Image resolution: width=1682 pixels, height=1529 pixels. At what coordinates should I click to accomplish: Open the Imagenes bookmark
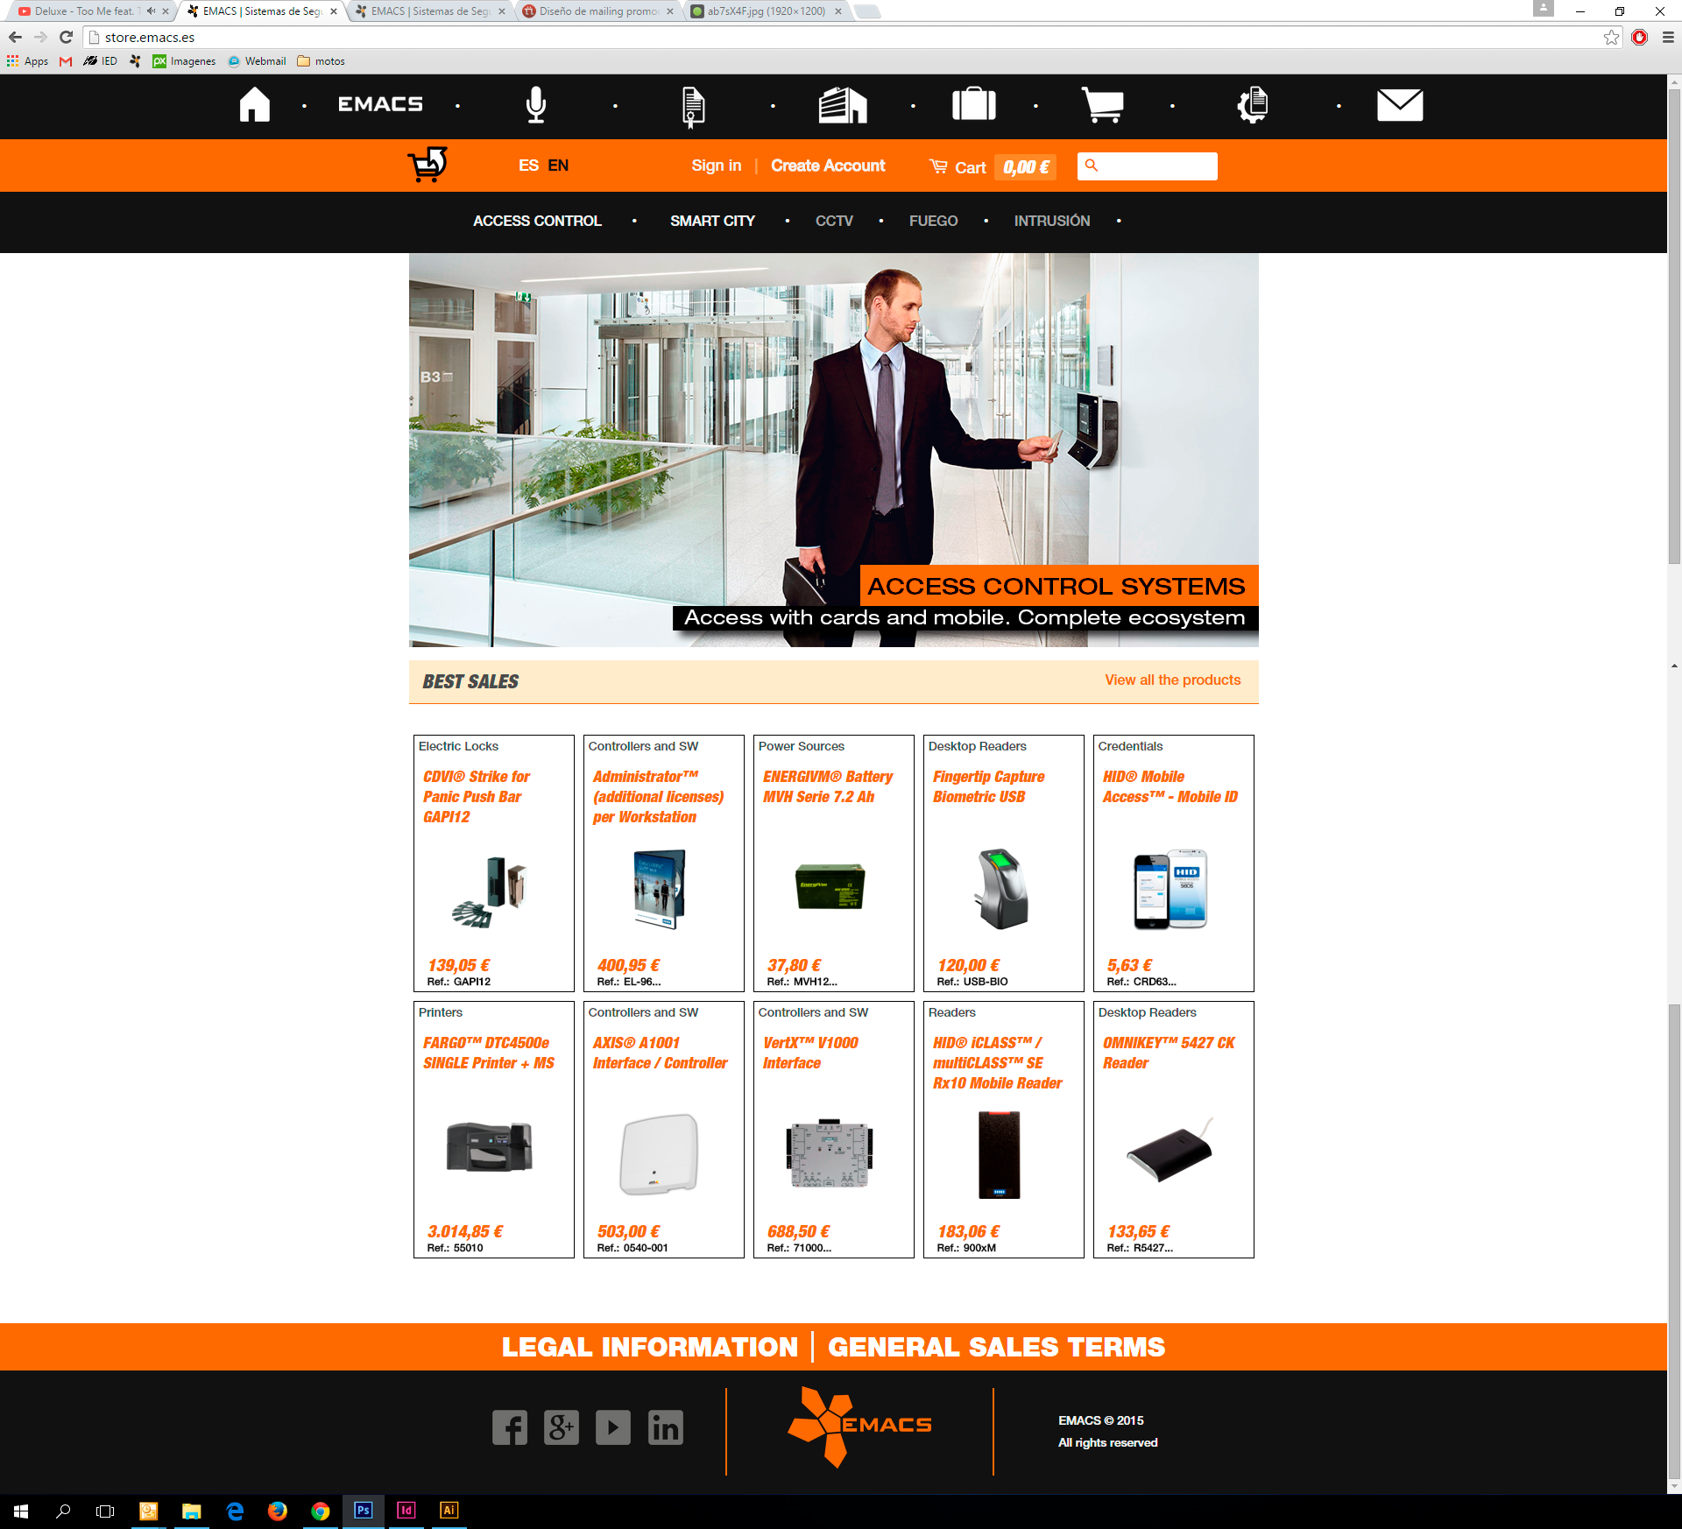[x=184, y=61]
